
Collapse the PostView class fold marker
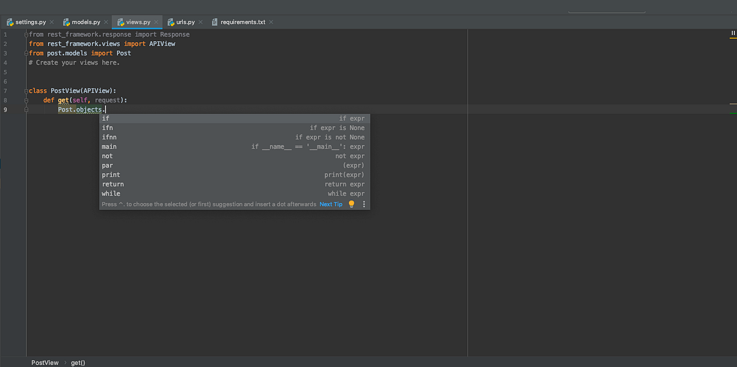point(26,90)
